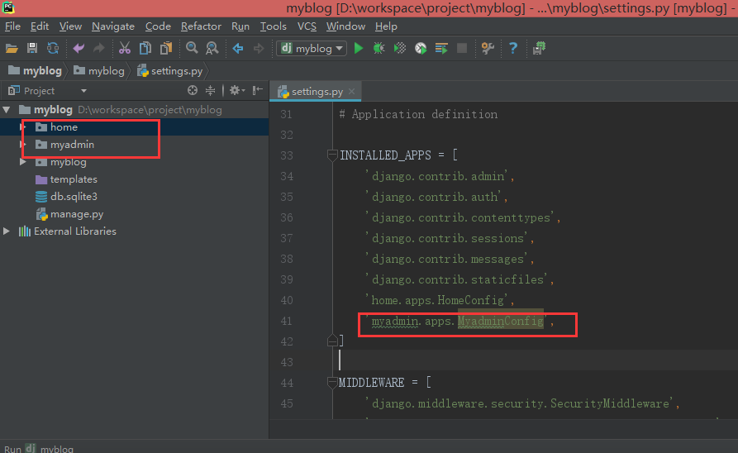Open Settings with the wrench icon
The width and height of the screenshot is (738, 453).
tap(488, 48)
